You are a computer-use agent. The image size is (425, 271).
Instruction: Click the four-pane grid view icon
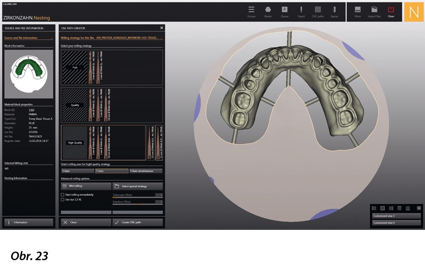419,208
